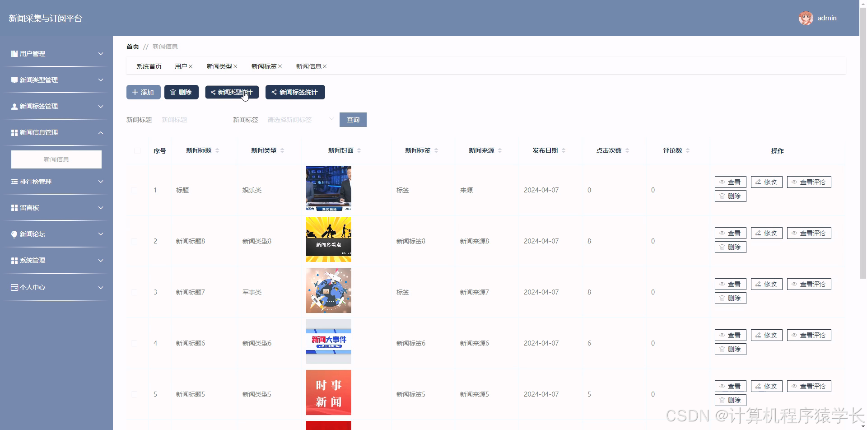This screenshot has height=430, width=867.
Task: Sort by 新闻标签 column arrows
Action: [x=436, y=150]
